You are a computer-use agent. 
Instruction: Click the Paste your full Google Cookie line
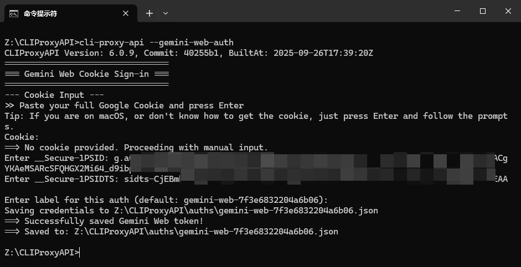124,106
